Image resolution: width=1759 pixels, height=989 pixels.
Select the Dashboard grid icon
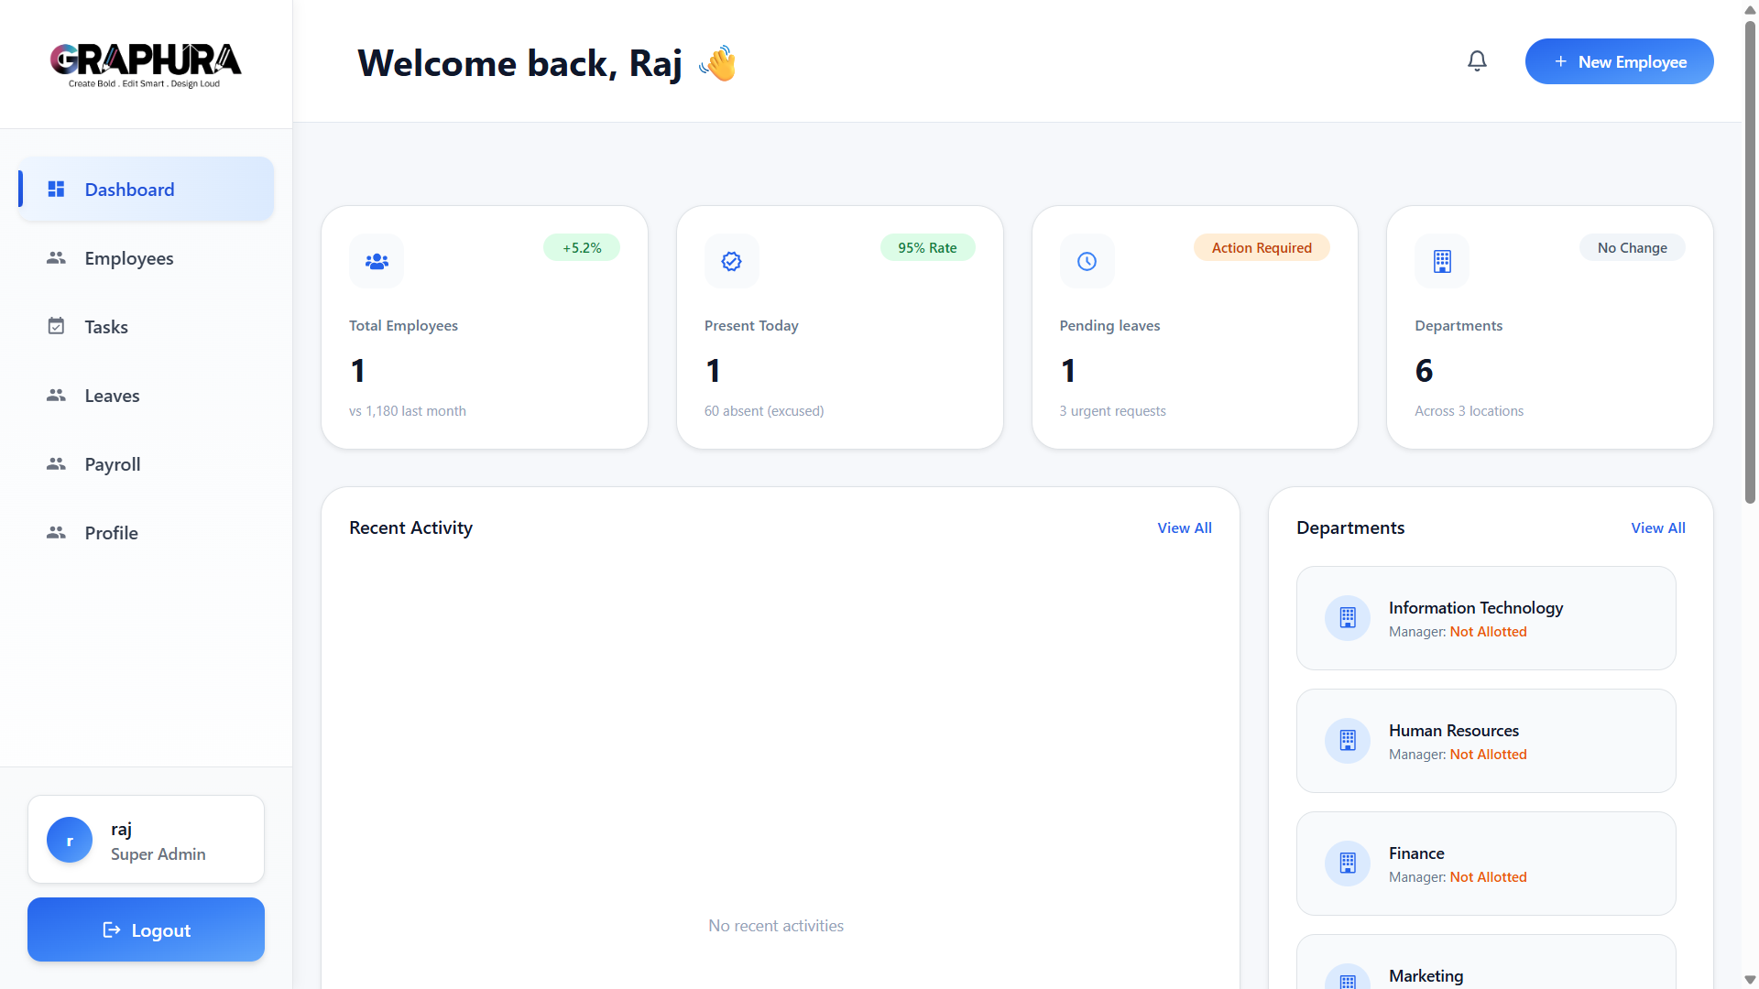(56, 189)
